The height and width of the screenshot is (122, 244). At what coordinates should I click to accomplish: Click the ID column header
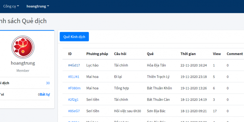tap(70, 54)
